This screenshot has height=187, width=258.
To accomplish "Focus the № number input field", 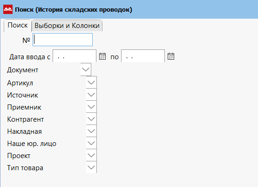I will click(x=62, y=40).
